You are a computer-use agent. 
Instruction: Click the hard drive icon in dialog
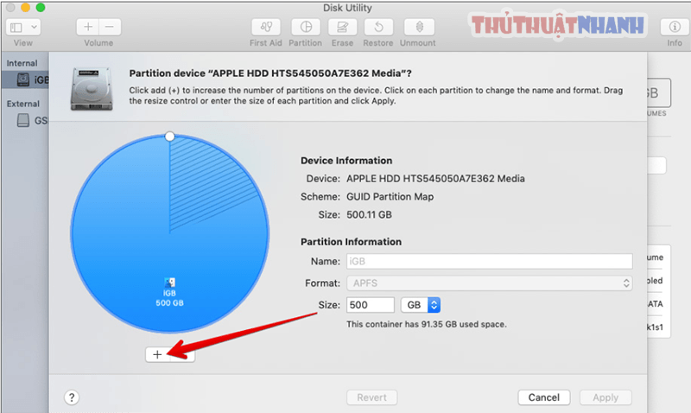click(x=92, y=89)
